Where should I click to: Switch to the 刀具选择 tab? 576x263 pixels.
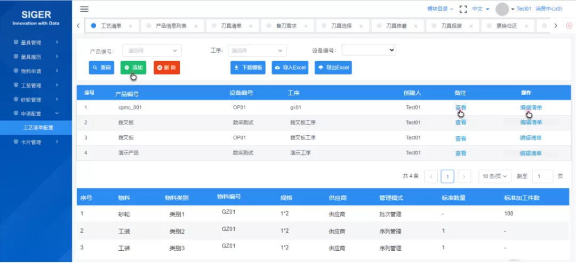pos(342,26)
